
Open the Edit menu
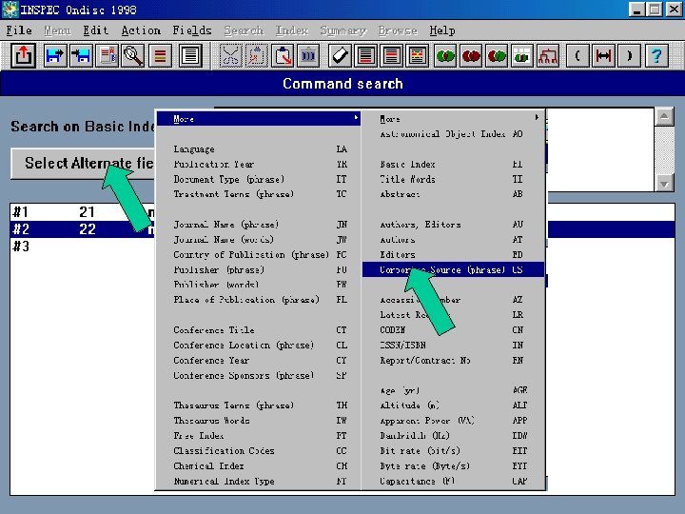96,30
